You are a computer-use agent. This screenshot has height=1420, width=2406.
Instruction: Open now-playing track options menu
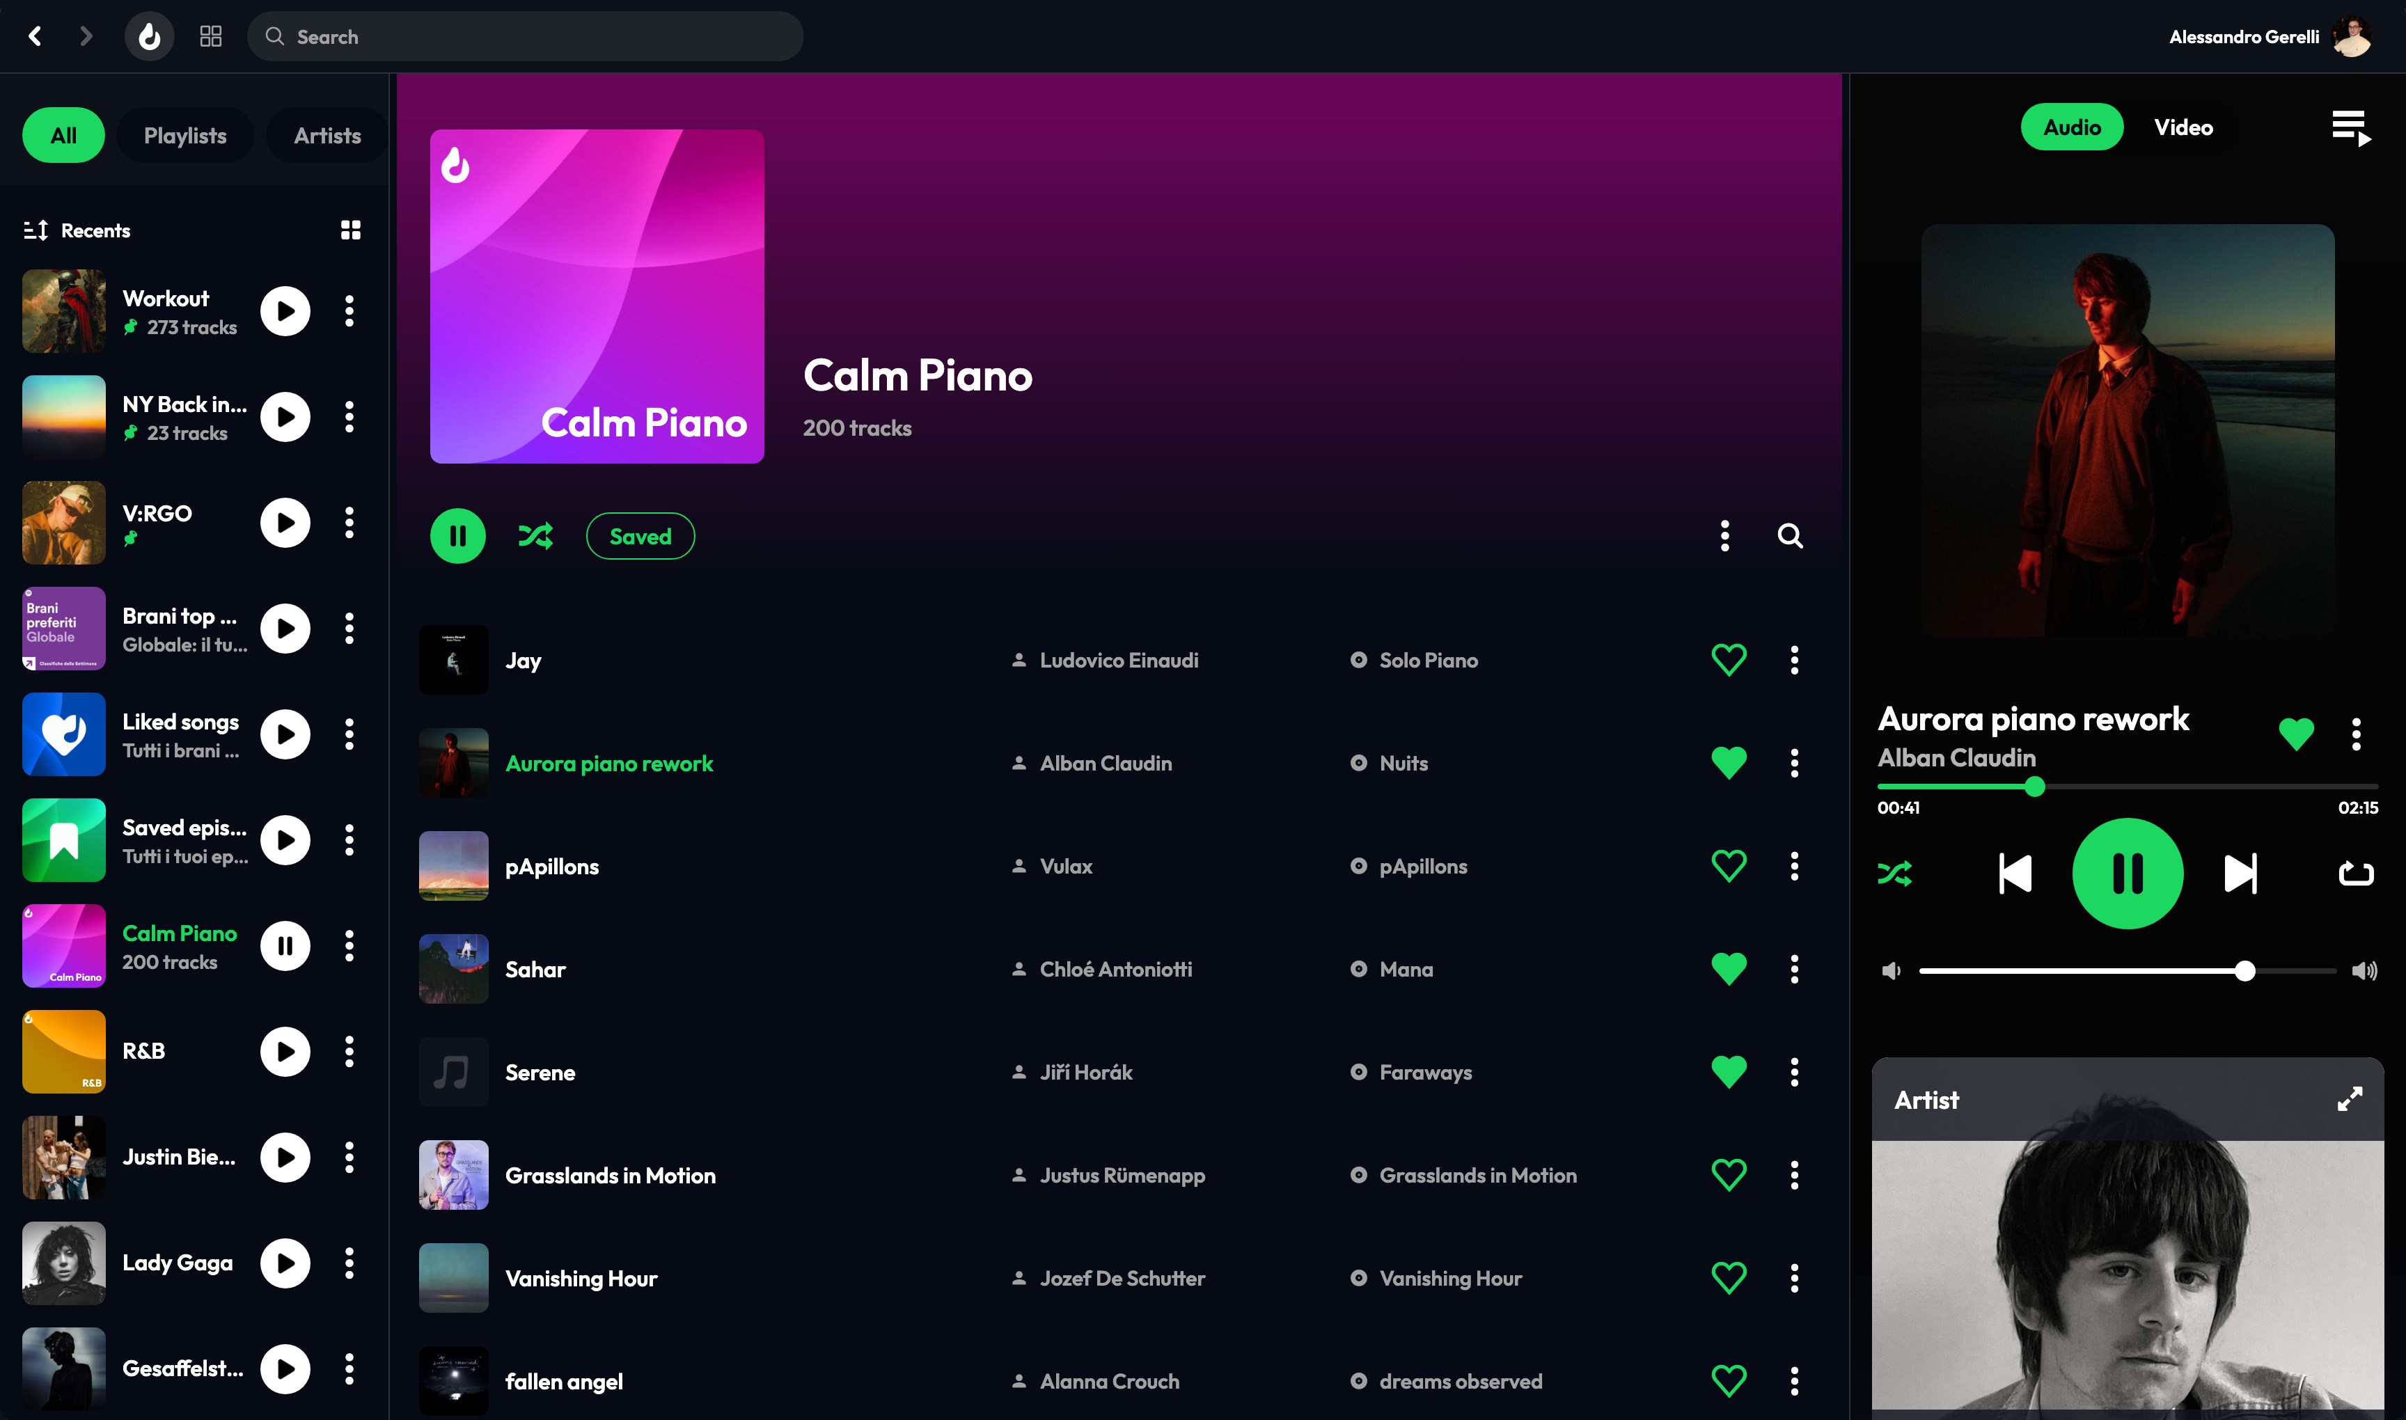tap(2357, 734)
